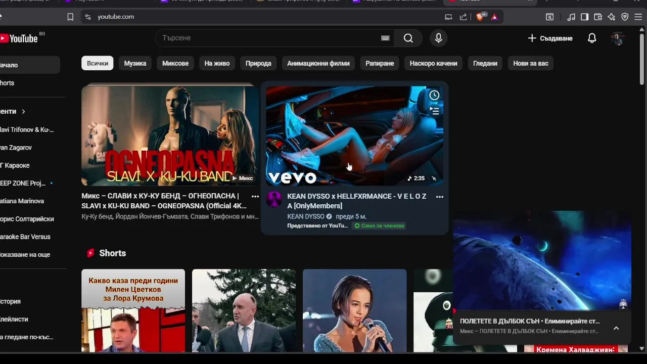Viewport: 647px width, 364px height.
Task: Select the На живо filter chip
Action: coord(217,63)
